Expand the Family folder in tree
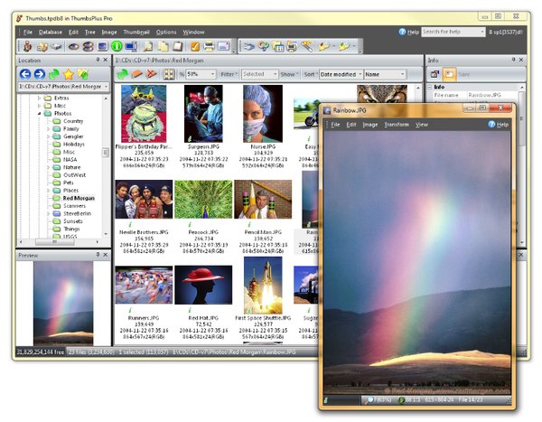This screenshot has width=542, height=422. [48, 129]
